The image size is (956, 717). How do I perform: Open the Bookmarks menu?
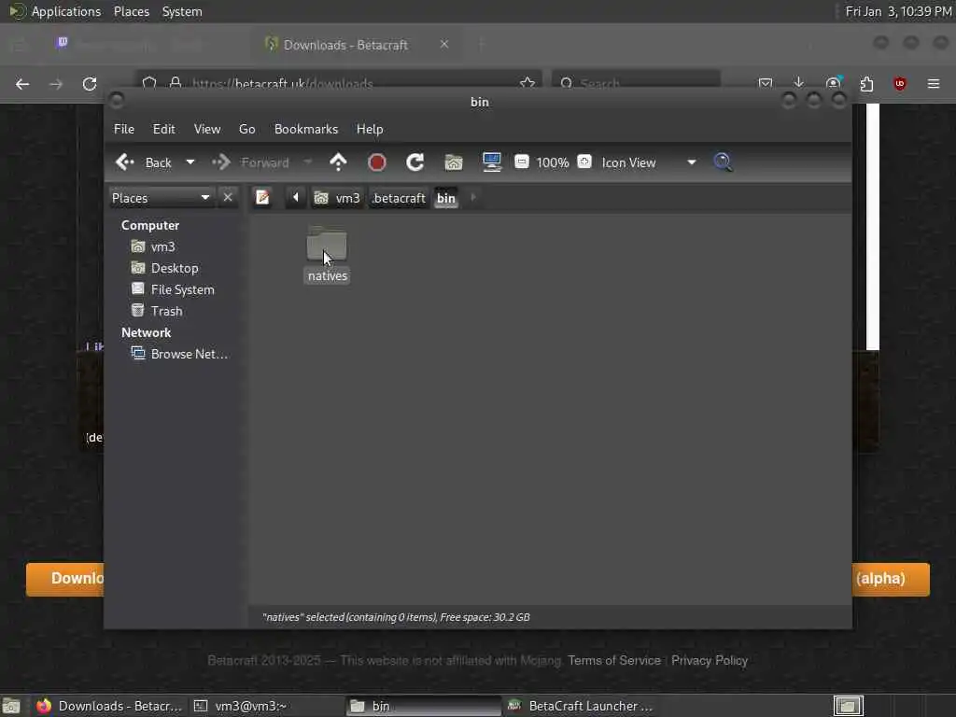click(x=306, y=129)
